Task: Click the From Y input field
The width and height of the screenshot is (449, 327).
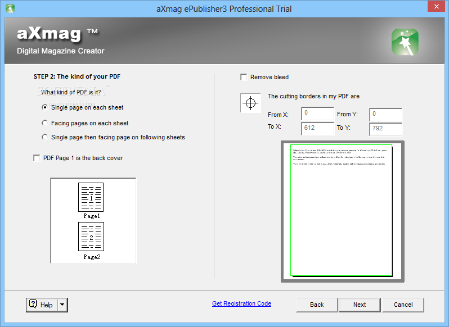Action: tap(386, 114)
